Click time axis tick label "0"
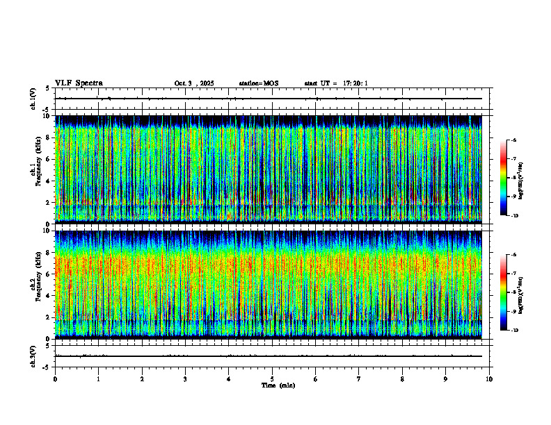The height and width of the screenshot is (425, 551). coord(55,379)
